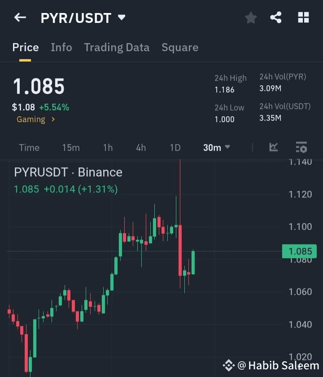The image size is (323, 377).
Task: Select the 15m chart interval
Action: click(71, 148)
